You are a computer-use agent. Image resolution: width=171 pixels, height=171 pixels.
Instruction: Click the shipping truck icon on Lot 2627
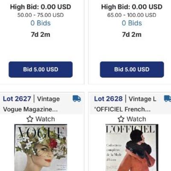tap(77, 99)
